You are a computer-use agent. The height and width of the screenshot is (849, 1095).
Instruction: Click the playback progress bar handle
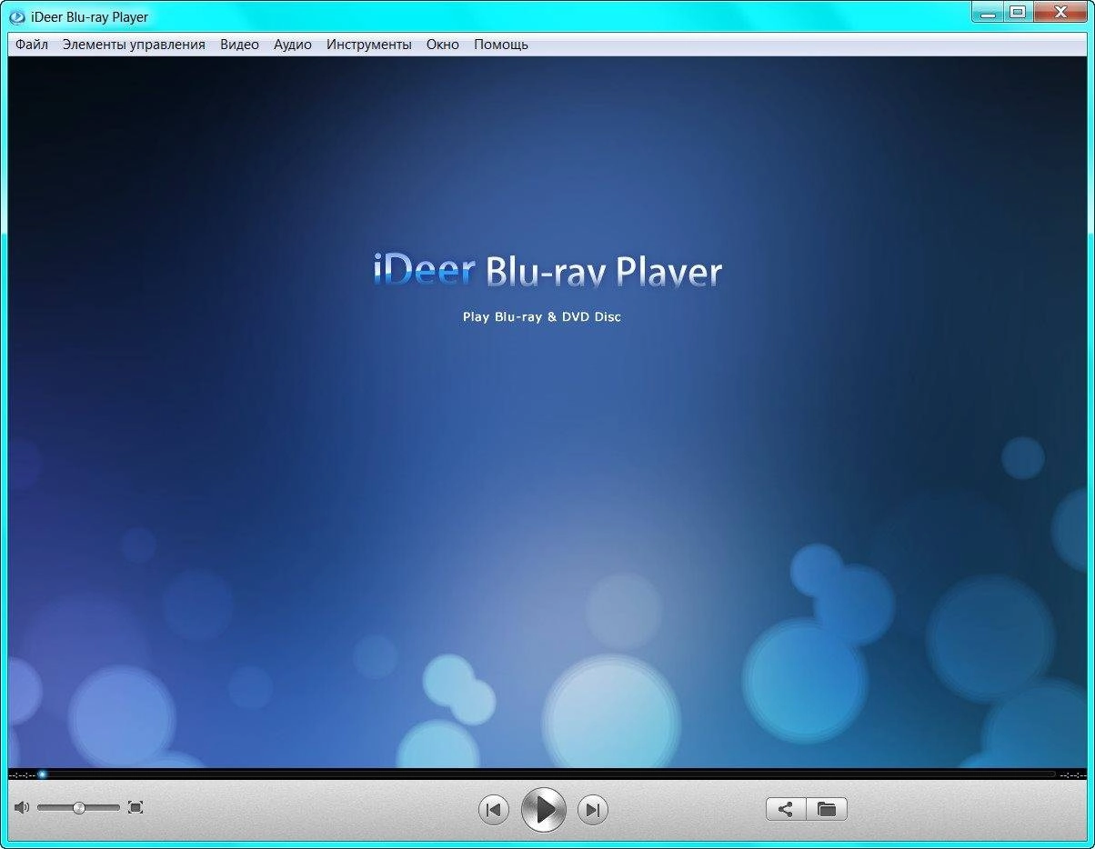pyautogui.click(x=42, y=774)
